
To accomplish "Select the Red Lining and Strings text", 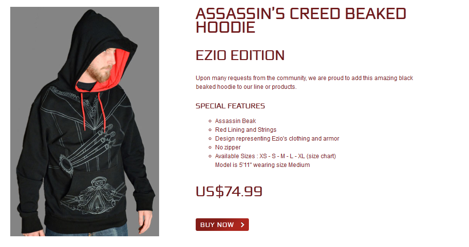I will [245, 130].
